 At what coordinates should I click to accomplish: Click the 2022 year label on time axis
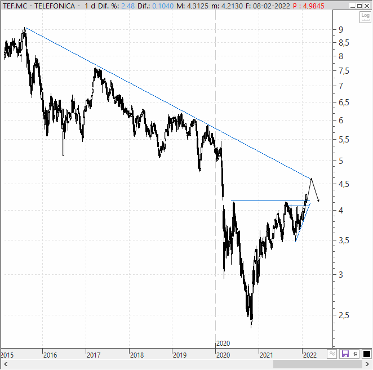310,355
